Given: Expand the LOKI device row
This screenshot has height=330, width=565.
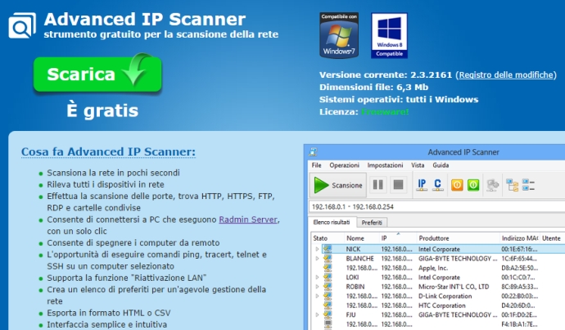Looking at the screenshot, I should (317, 277).
